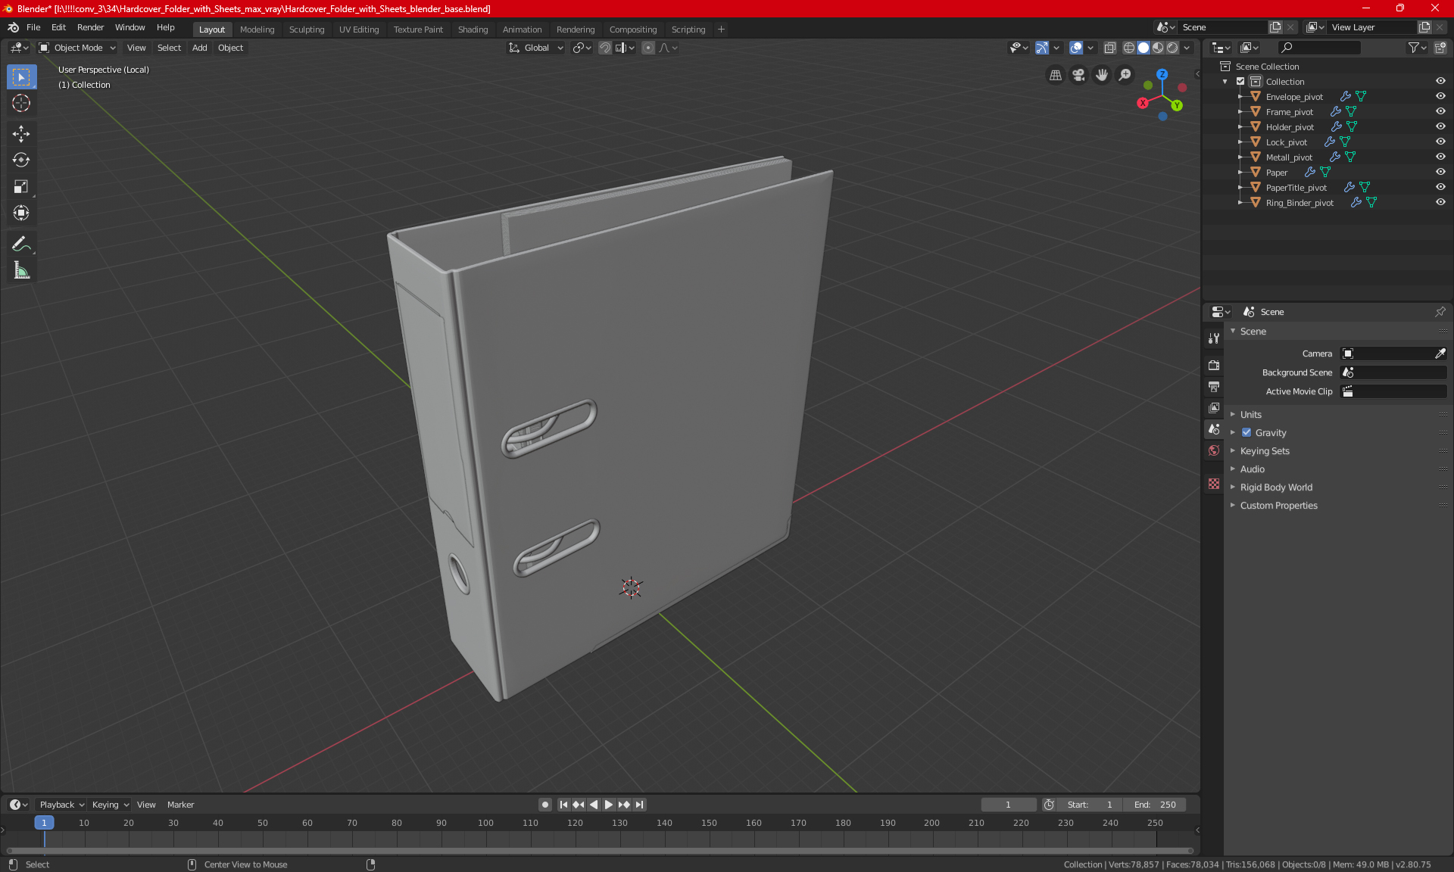Select the Scale tool
The image size is (1454, 872).
21,186
